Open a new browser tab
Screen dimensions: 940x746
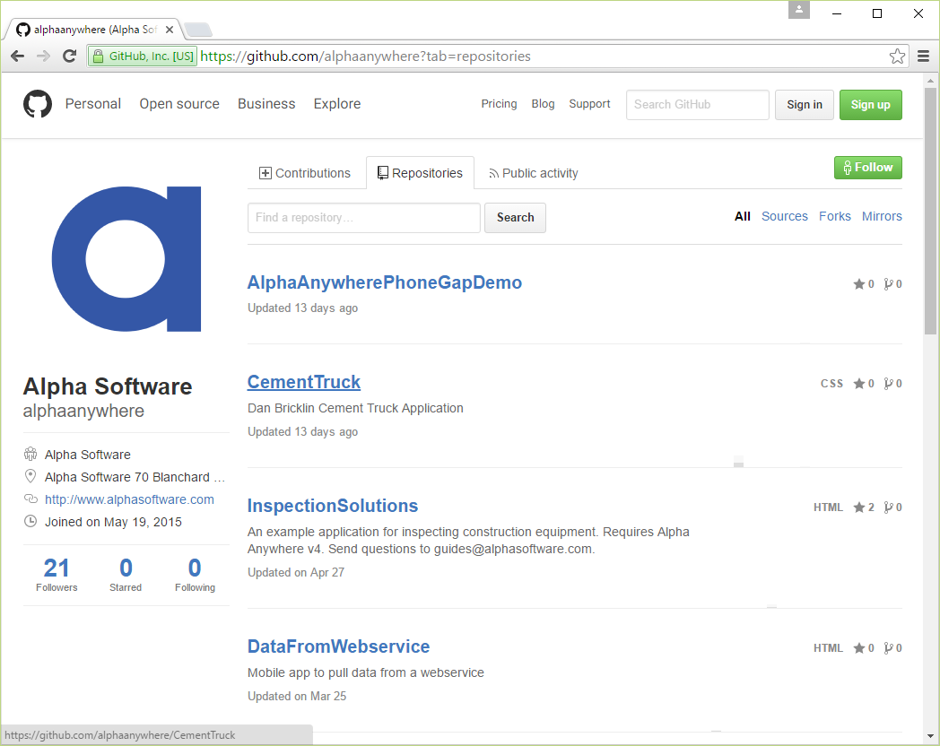coord(198,30)
